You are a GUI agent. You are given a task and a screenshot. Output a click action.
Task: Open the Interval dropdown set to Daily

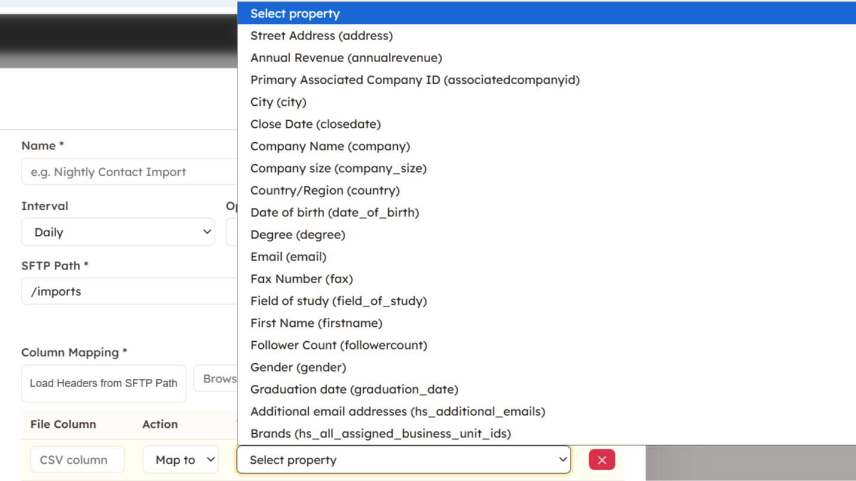click(118, 232)
